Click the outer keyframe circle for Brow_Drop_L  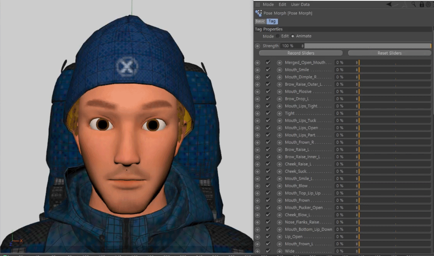pos(258,99)
